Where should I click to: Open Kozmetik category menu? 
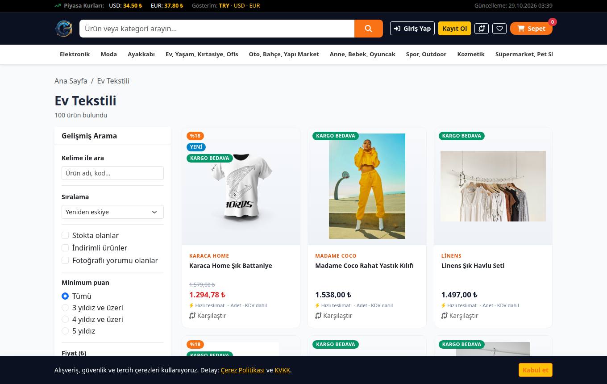coord(471,54)
